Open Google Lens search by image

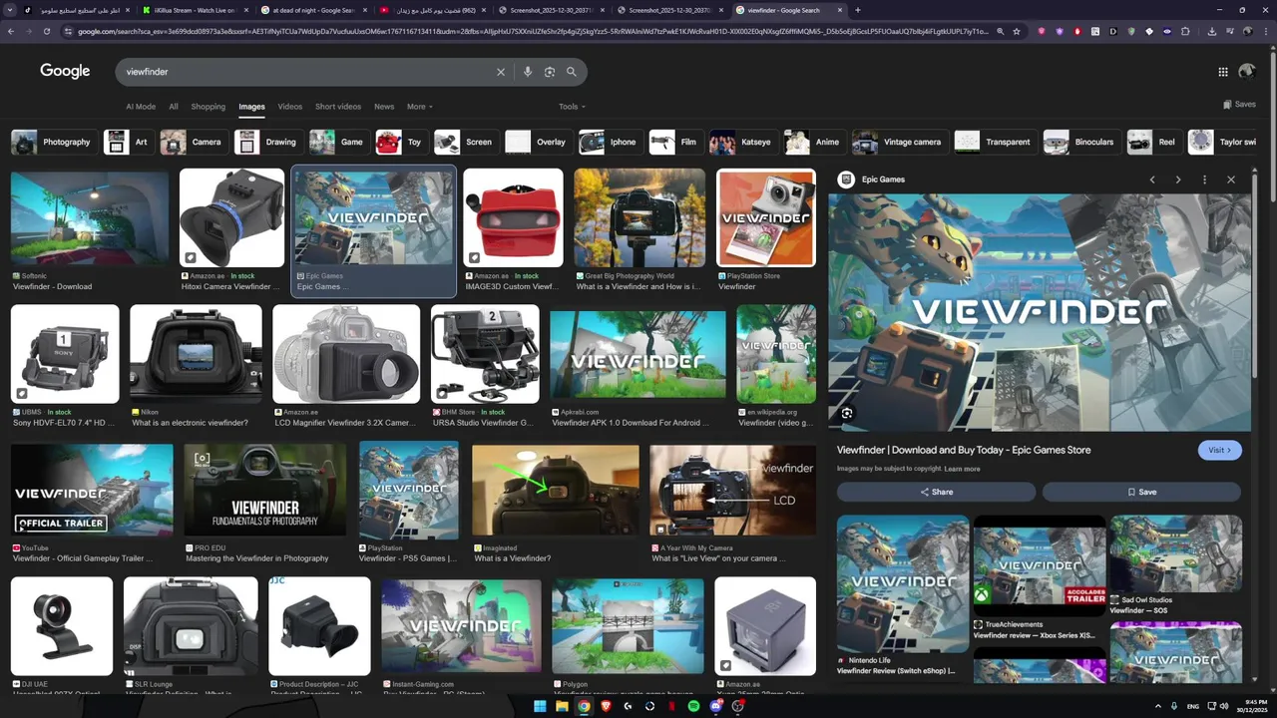point(550,72)
